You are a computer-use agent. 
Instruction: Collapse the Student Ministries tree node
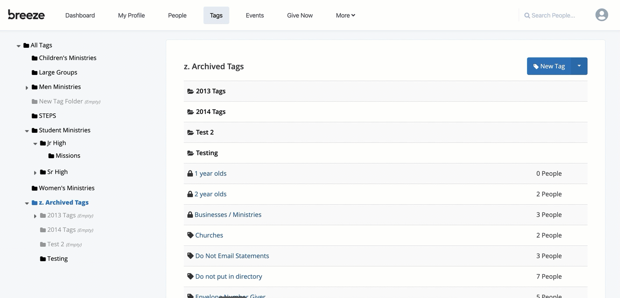[27, 130]
